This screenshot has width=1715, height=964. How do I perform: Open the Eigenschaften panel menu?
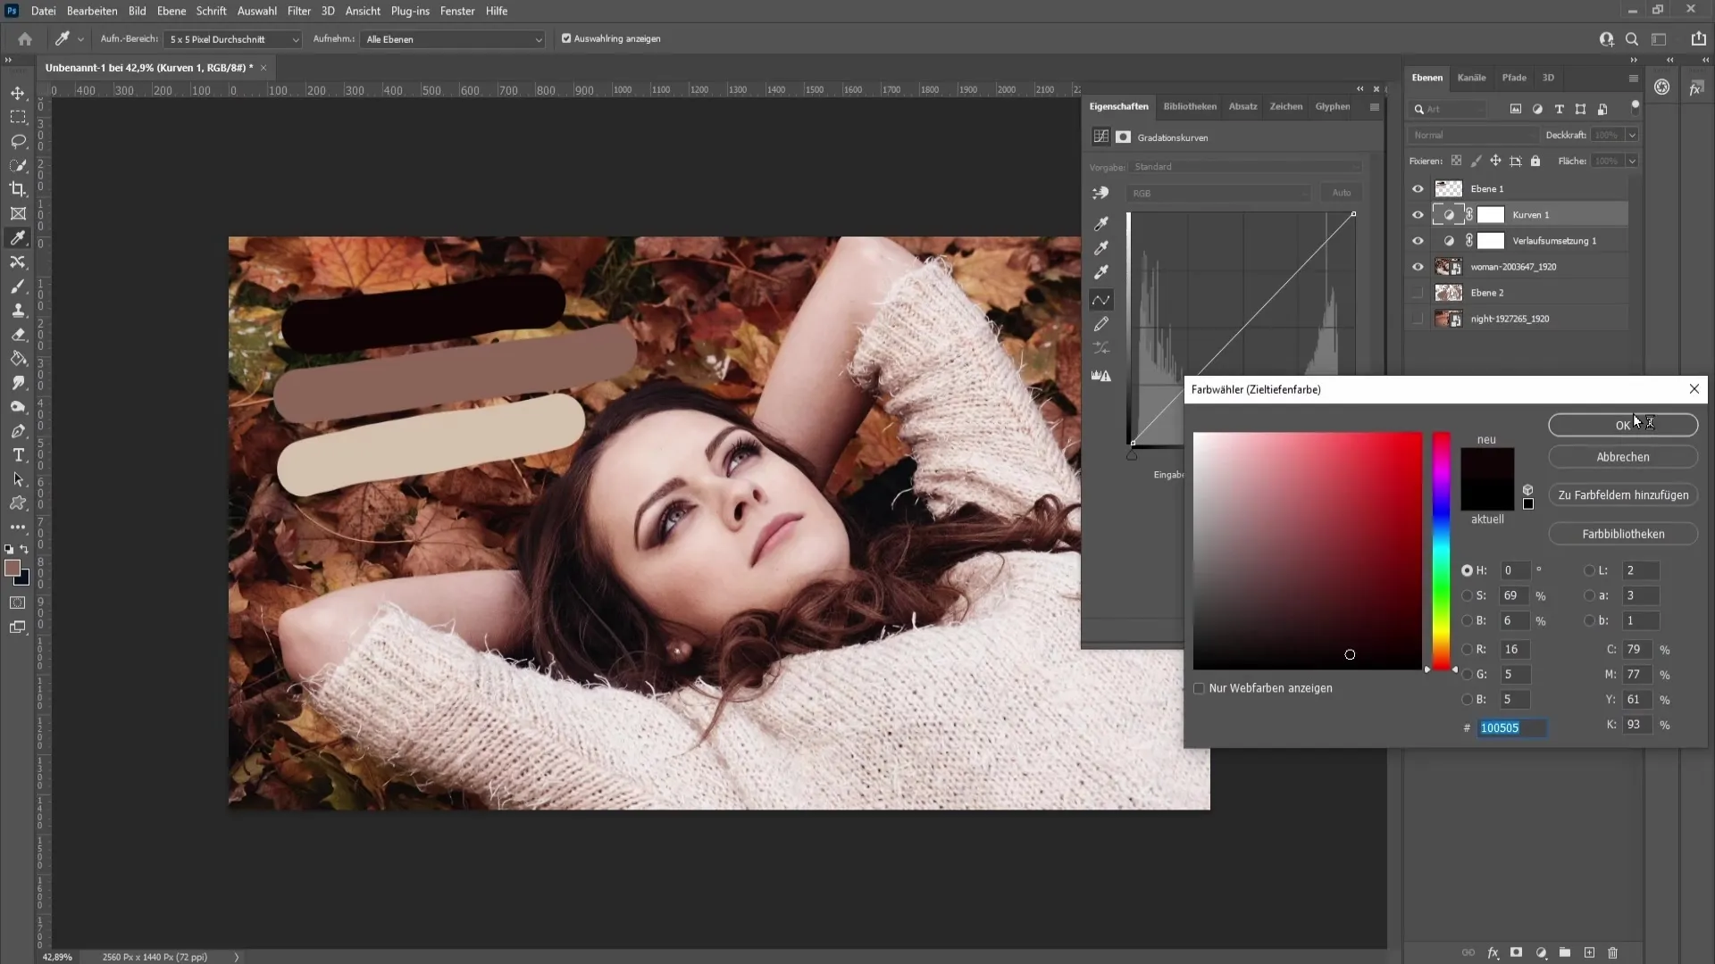tap(1375, 107)
